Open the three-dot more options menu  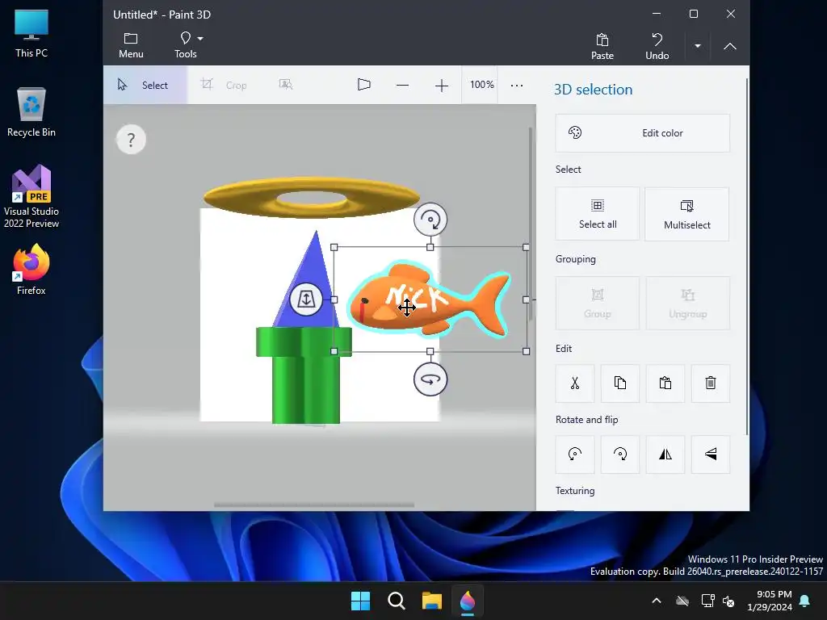tap(517, 85)
